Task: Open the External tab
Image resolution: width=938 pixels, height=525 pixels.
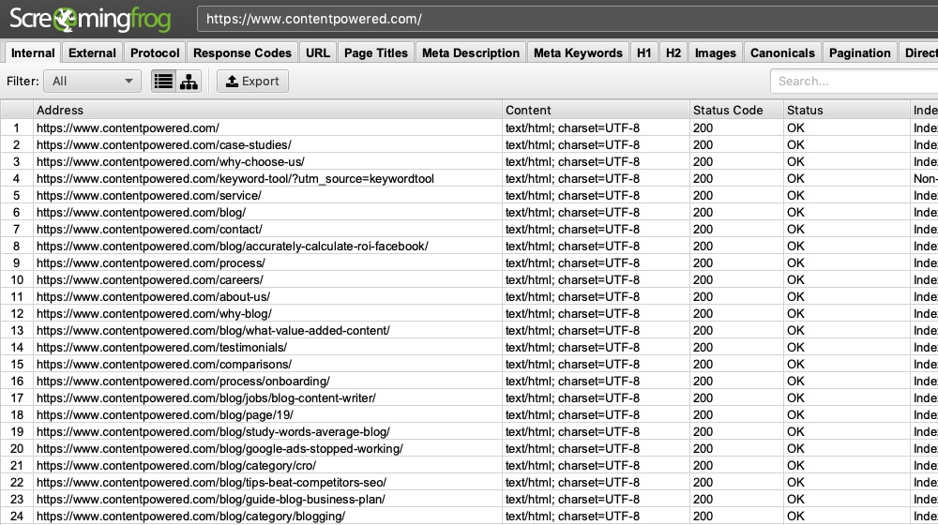Action: click(x=92, y=53)
